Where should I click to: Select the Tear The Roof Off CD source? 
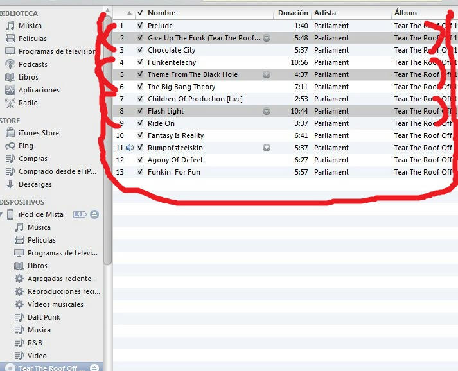click(51, 368)
